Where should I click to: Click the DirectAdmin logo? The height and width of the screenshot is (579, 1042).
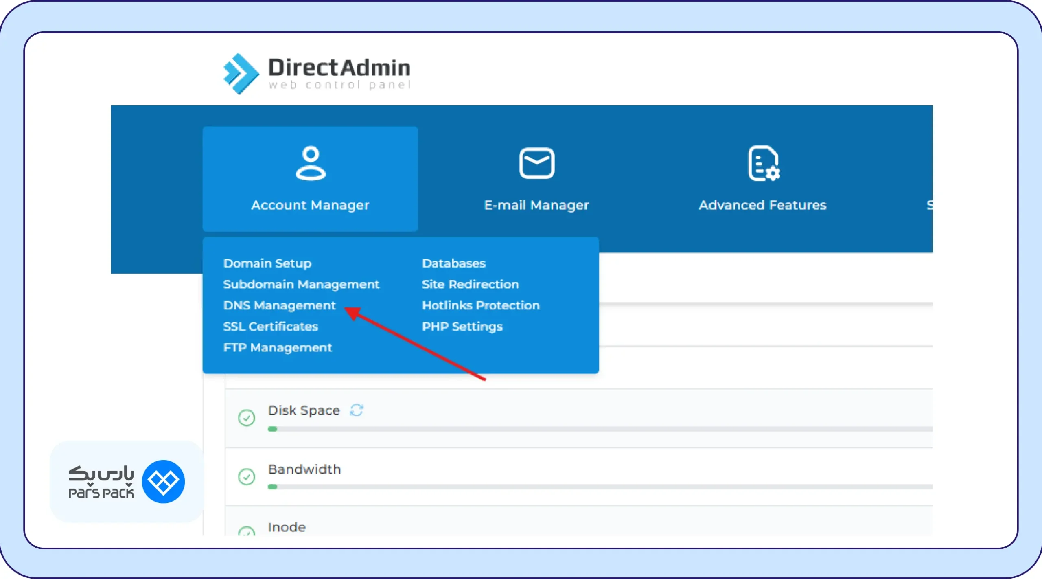click(317, 74)
